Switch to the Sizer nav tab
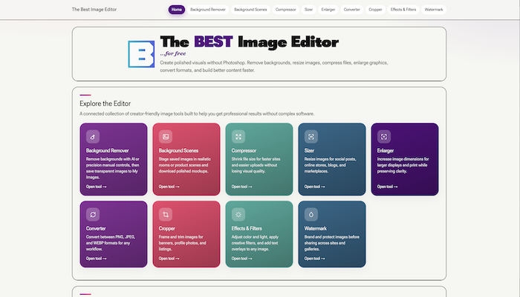The height and width of the screenshot is (297, 520). point(309,10)
